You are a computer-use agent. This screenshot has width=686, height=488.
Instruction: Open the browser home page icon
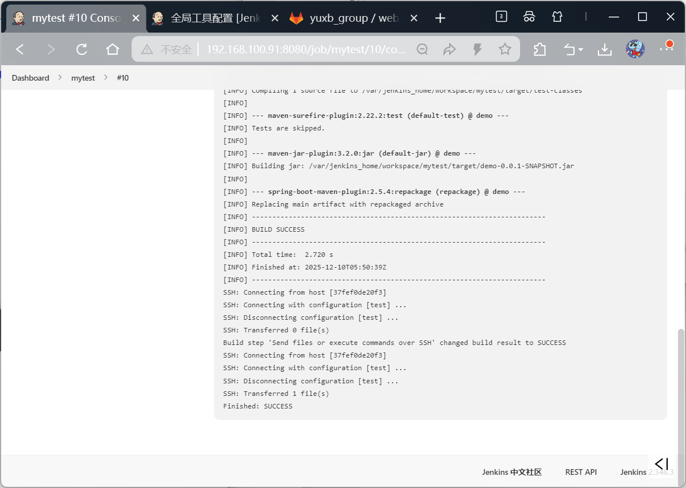click(113, 49)
